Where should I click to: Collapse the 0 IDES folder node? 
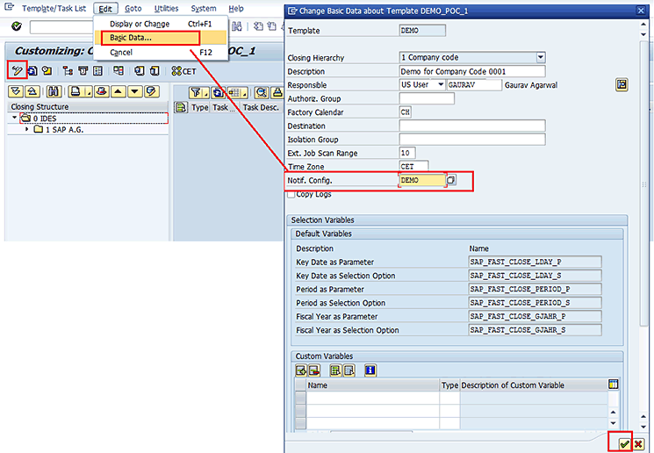pos(15,119)
